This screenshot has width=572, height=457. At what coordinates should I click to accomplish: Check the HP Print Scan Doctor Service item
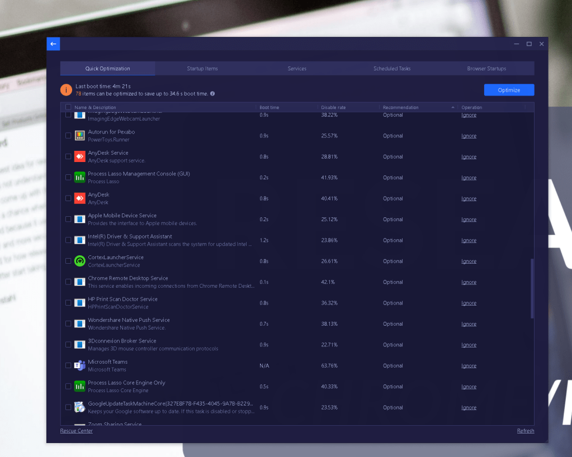[x=68, y=302]
